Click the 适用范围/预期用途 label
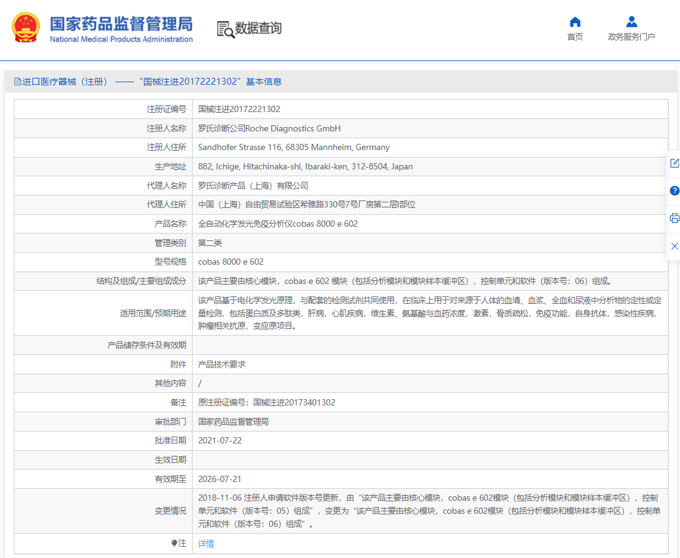Viewport: 680px width, 558px height. tap(153, 313)
